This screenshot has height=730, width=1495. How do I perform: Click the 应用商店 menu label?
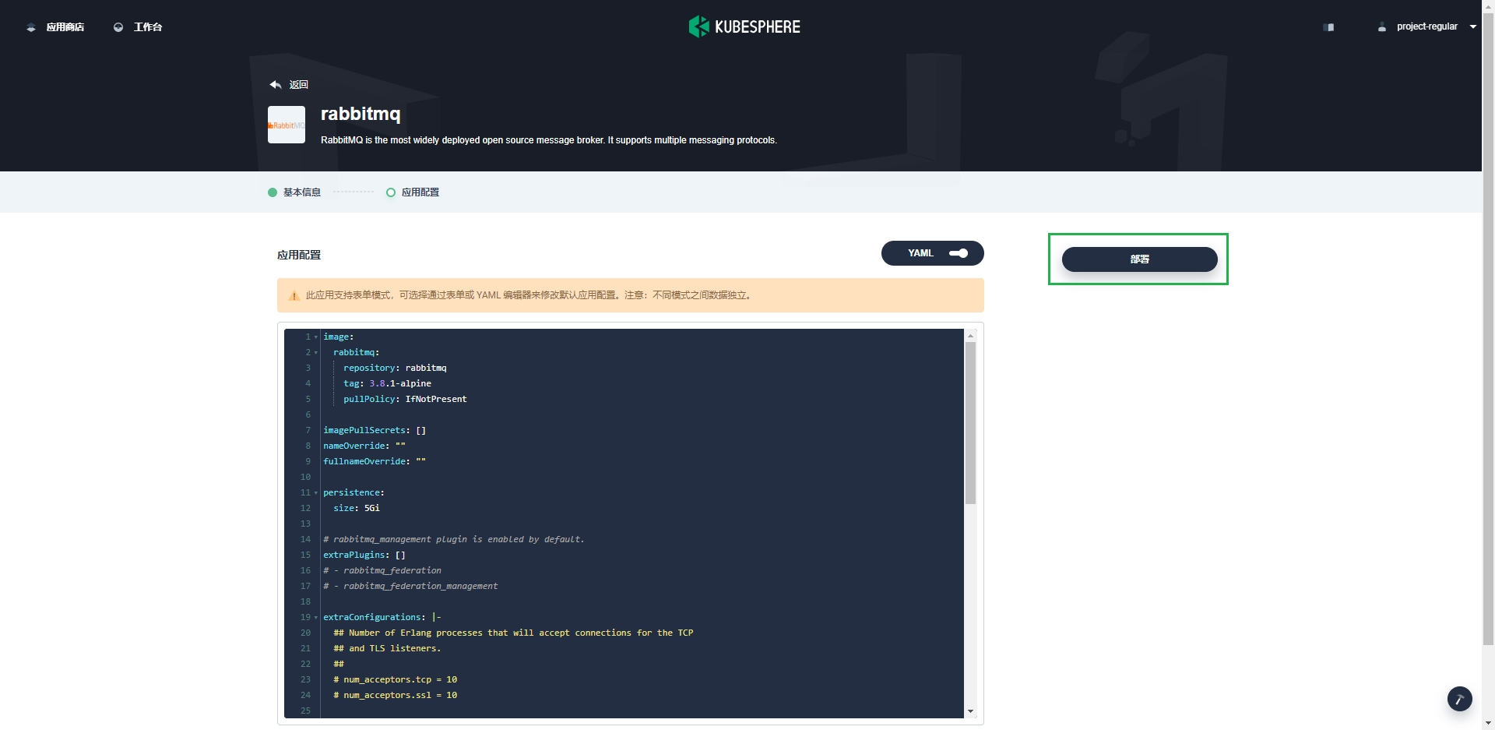(65, 27)
